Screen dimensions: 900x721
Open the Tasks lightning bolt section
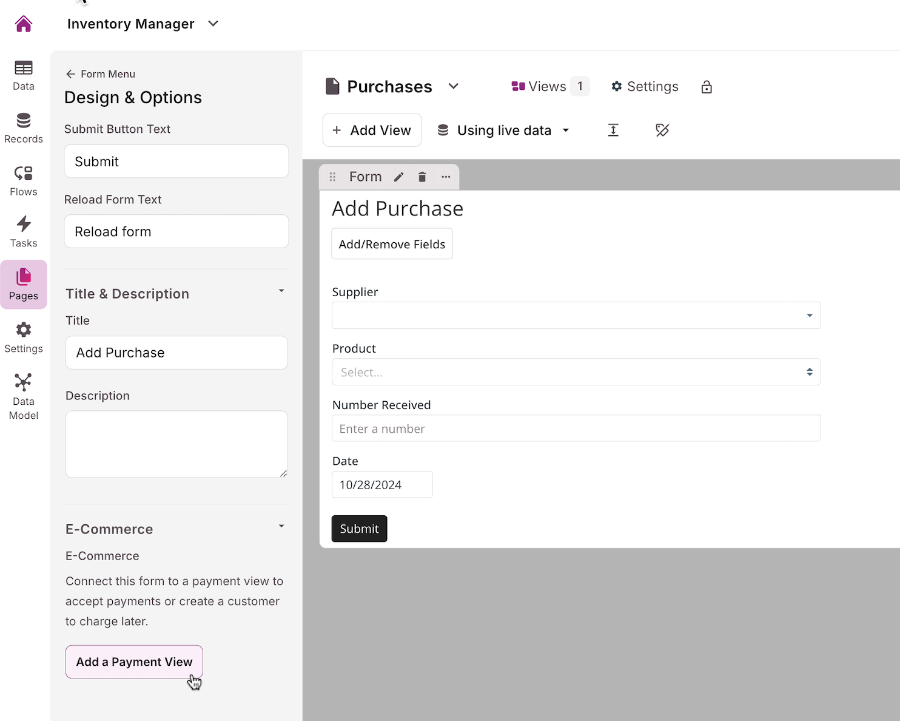(x=24, y=232)
